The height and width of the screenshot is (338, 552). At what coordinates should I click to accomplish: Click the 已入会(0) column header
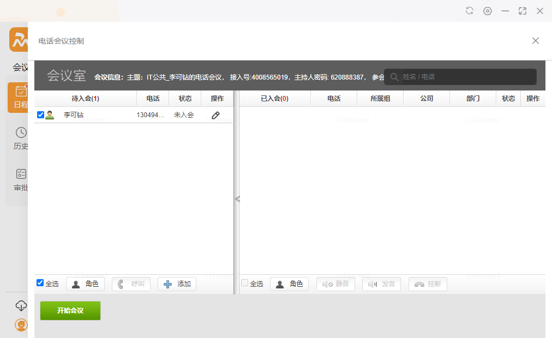[x=274, y=99]
